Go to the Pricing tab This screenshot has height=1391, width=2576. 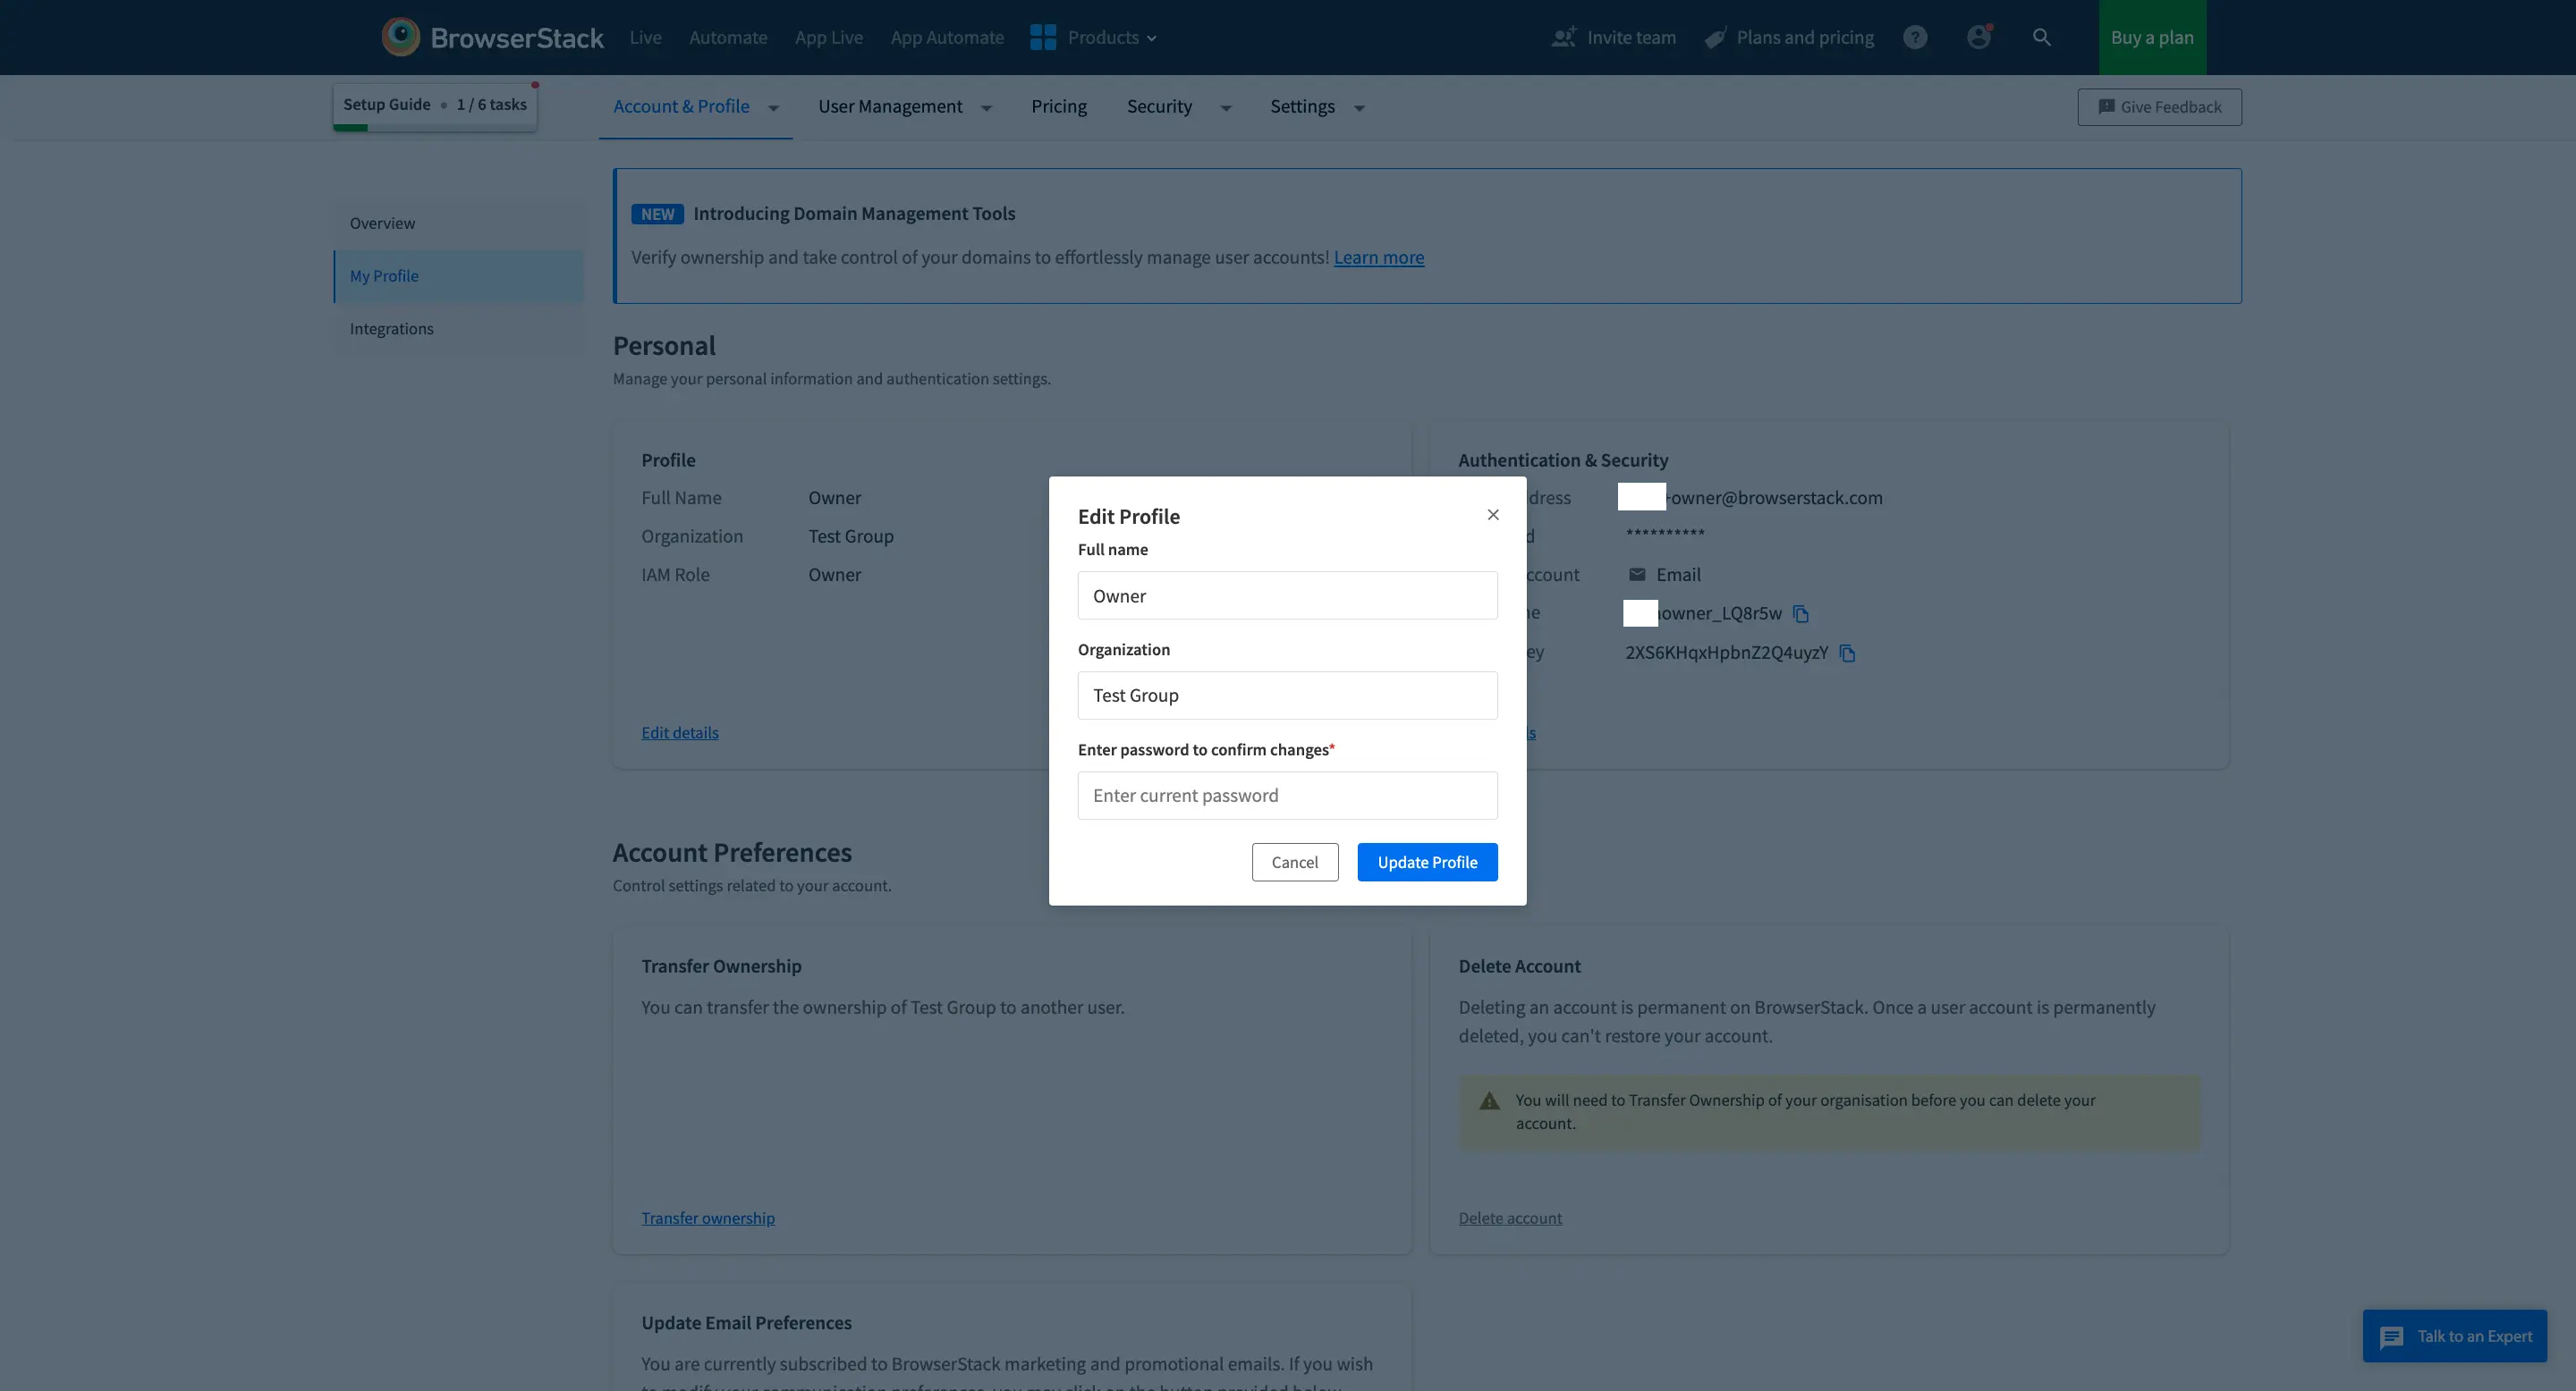1058,107
